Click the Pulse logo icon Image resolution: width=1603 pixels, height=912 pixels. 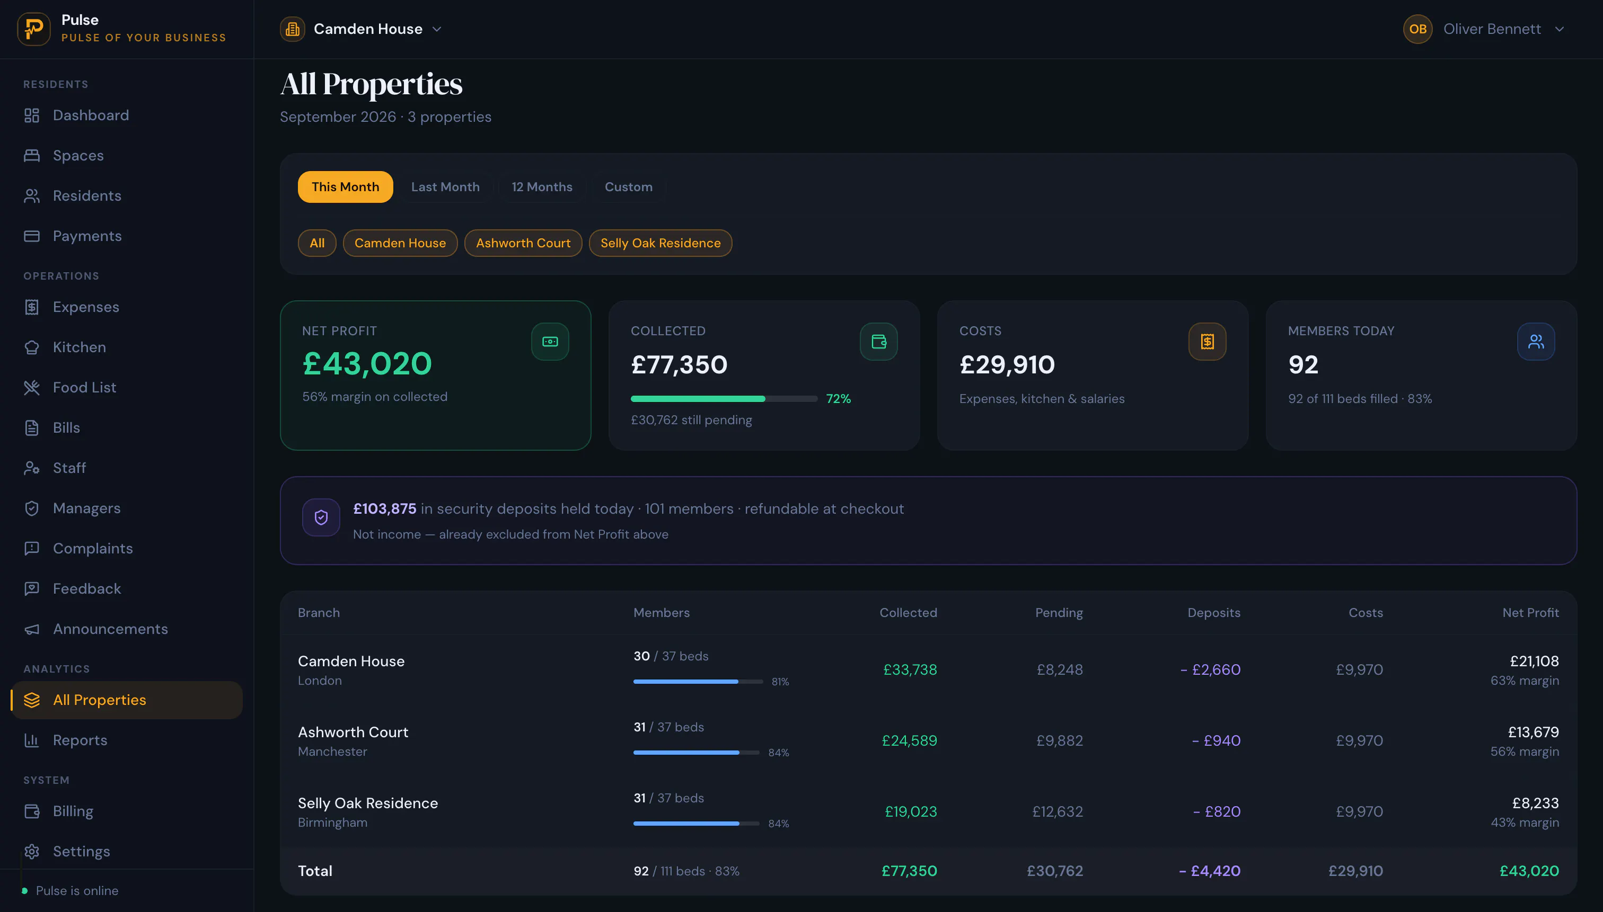point(34,29)
